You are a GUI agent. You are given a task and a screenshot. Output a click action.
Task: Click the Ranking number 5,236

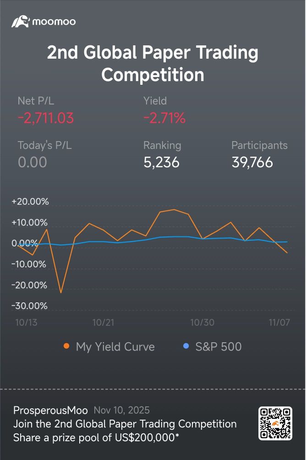pos(161,162)
